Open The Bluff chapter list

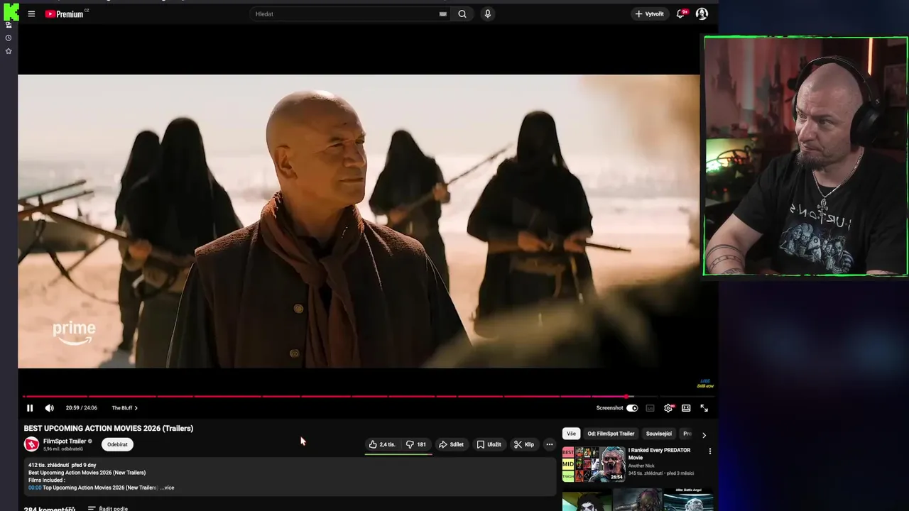pos(124,408)
